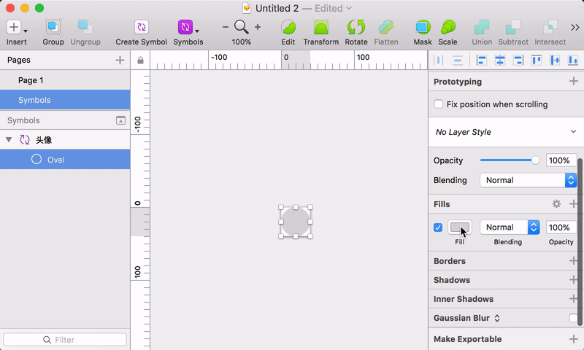Screen dimensions: 584x350
Task: Toggle the Gaussian Blur checkbox
Action: [x=574, y=318]
